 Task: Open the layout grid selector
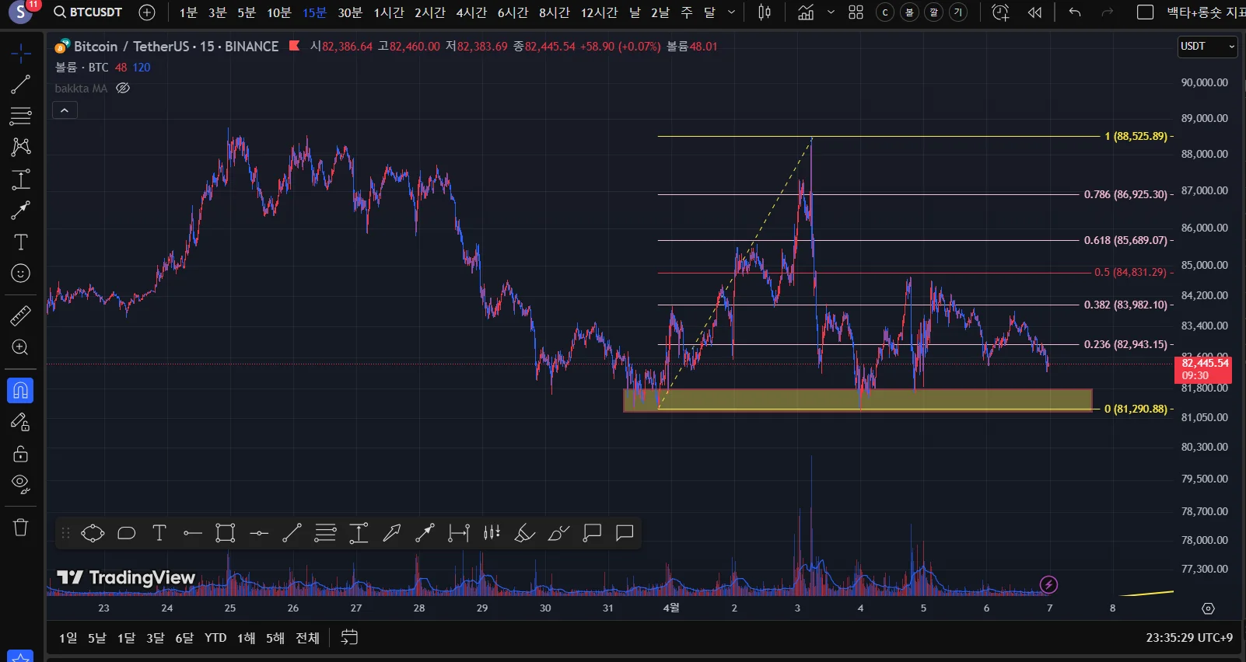pyautogui.click(x=856, y=12)
